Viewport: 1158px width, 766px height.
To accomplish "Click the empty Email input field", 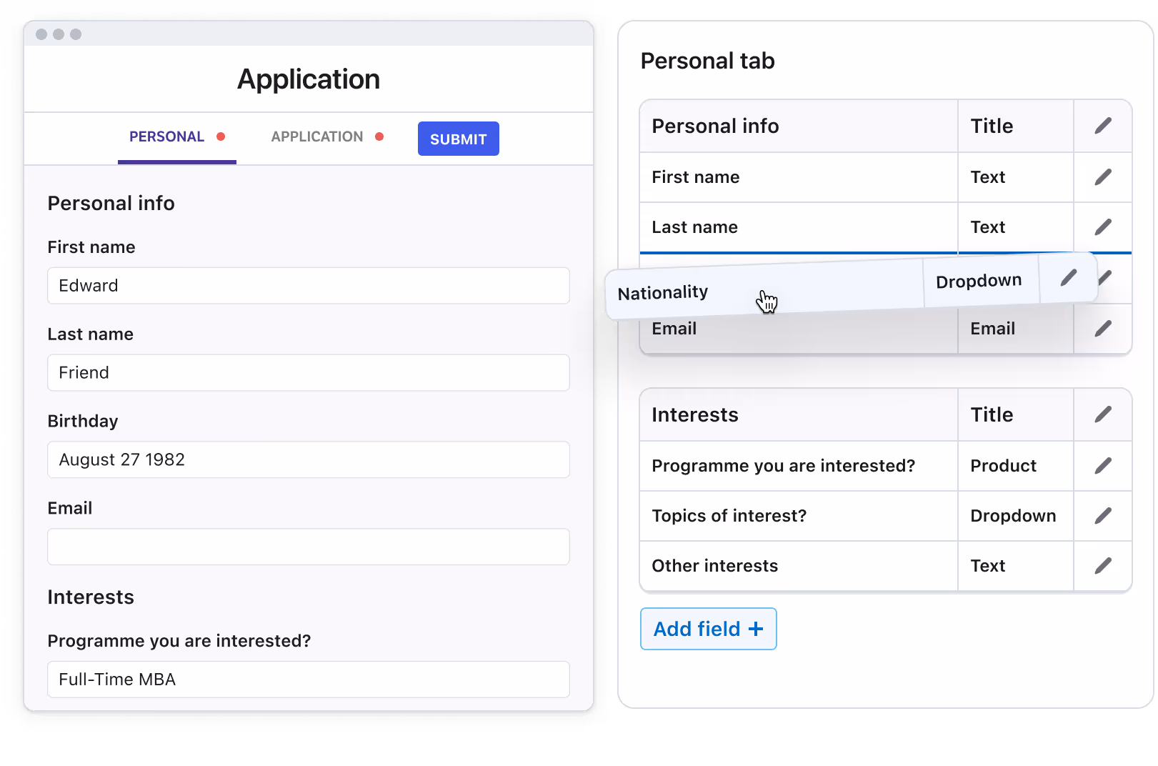I will 308,547.
